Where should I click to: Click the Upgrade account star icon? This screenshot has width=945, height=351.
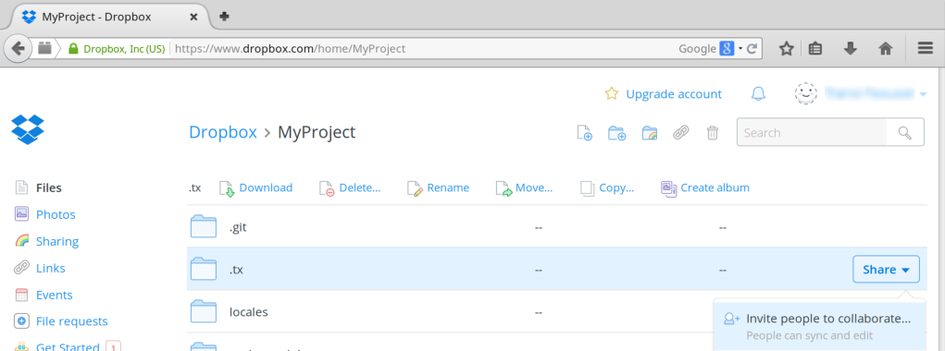coord(612,94)
